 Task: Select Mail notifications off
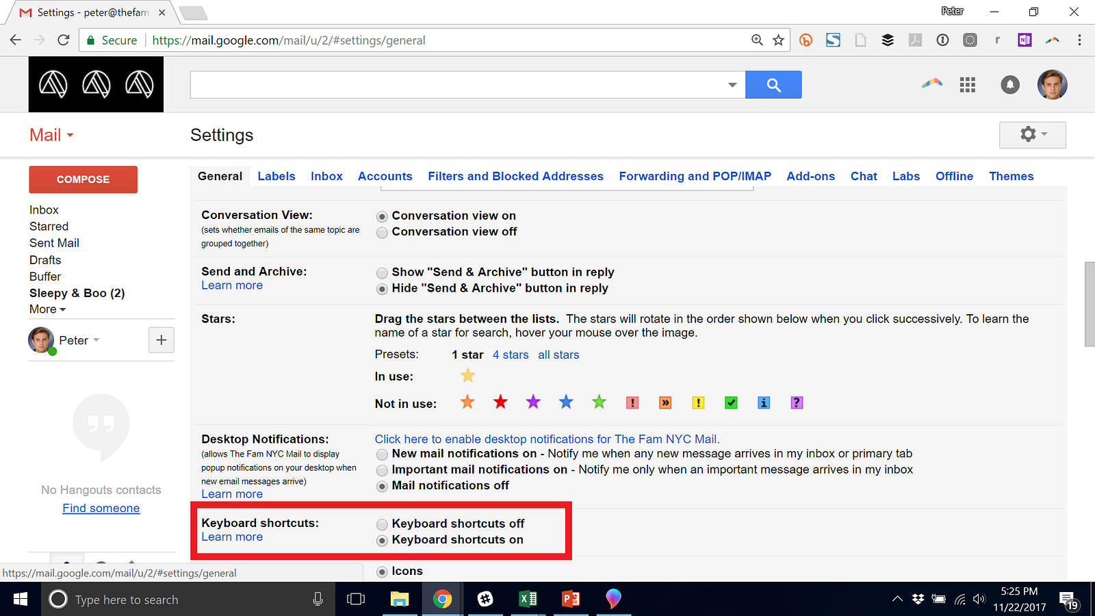(383, 486)
